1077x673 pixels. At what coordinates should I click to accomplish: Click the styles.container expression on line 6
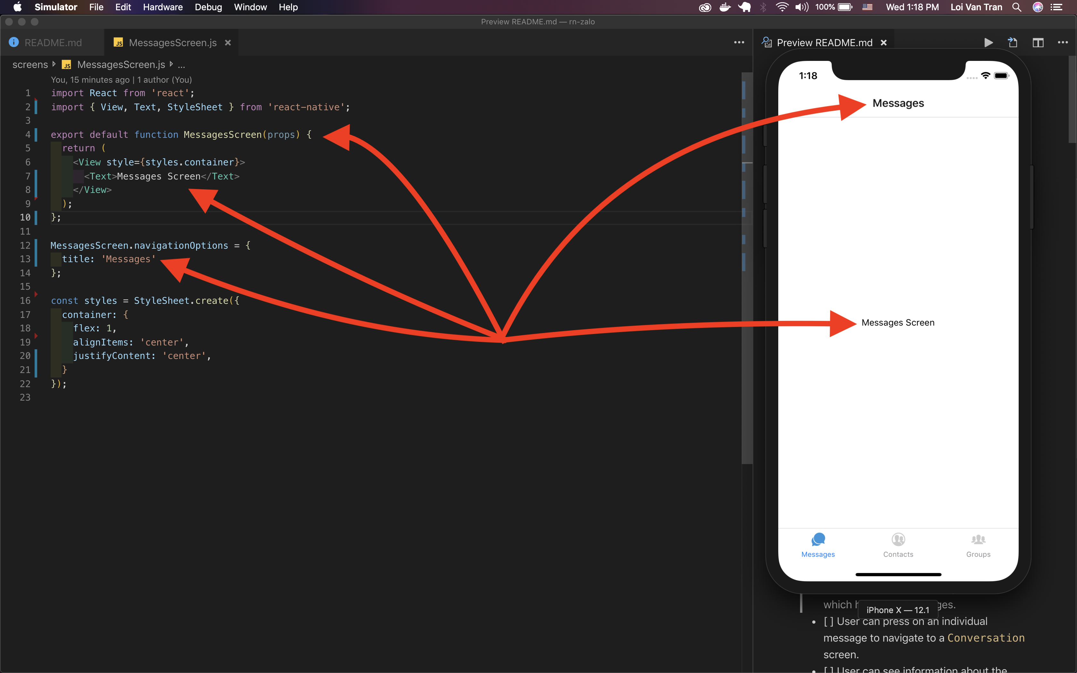[189, 162]
